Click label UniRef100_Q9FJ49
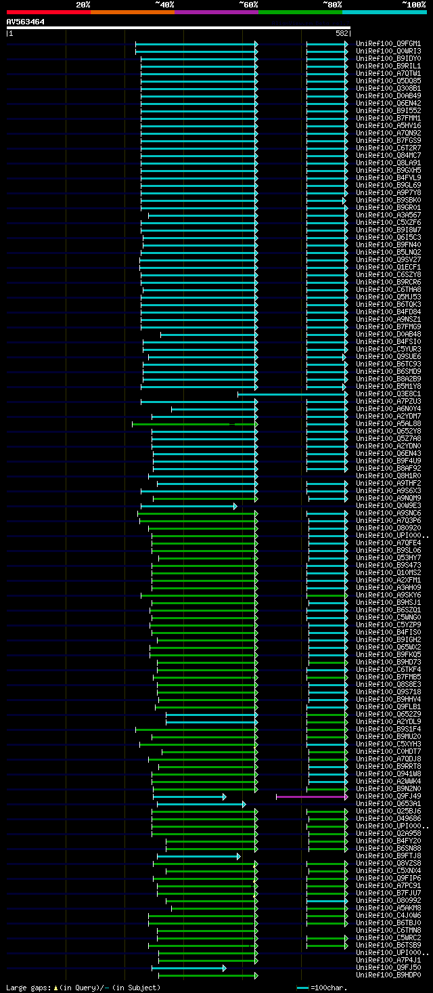The width and height of the screenshot is (433, 993). pyautogui.click(x=388, y=797)
